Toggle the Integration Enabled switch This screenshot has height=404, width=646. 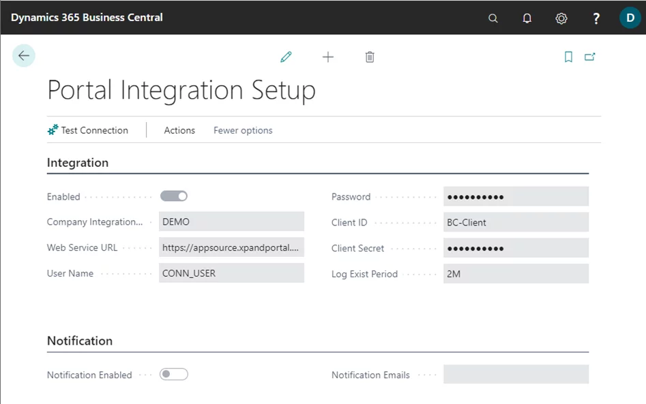point(174,196)
